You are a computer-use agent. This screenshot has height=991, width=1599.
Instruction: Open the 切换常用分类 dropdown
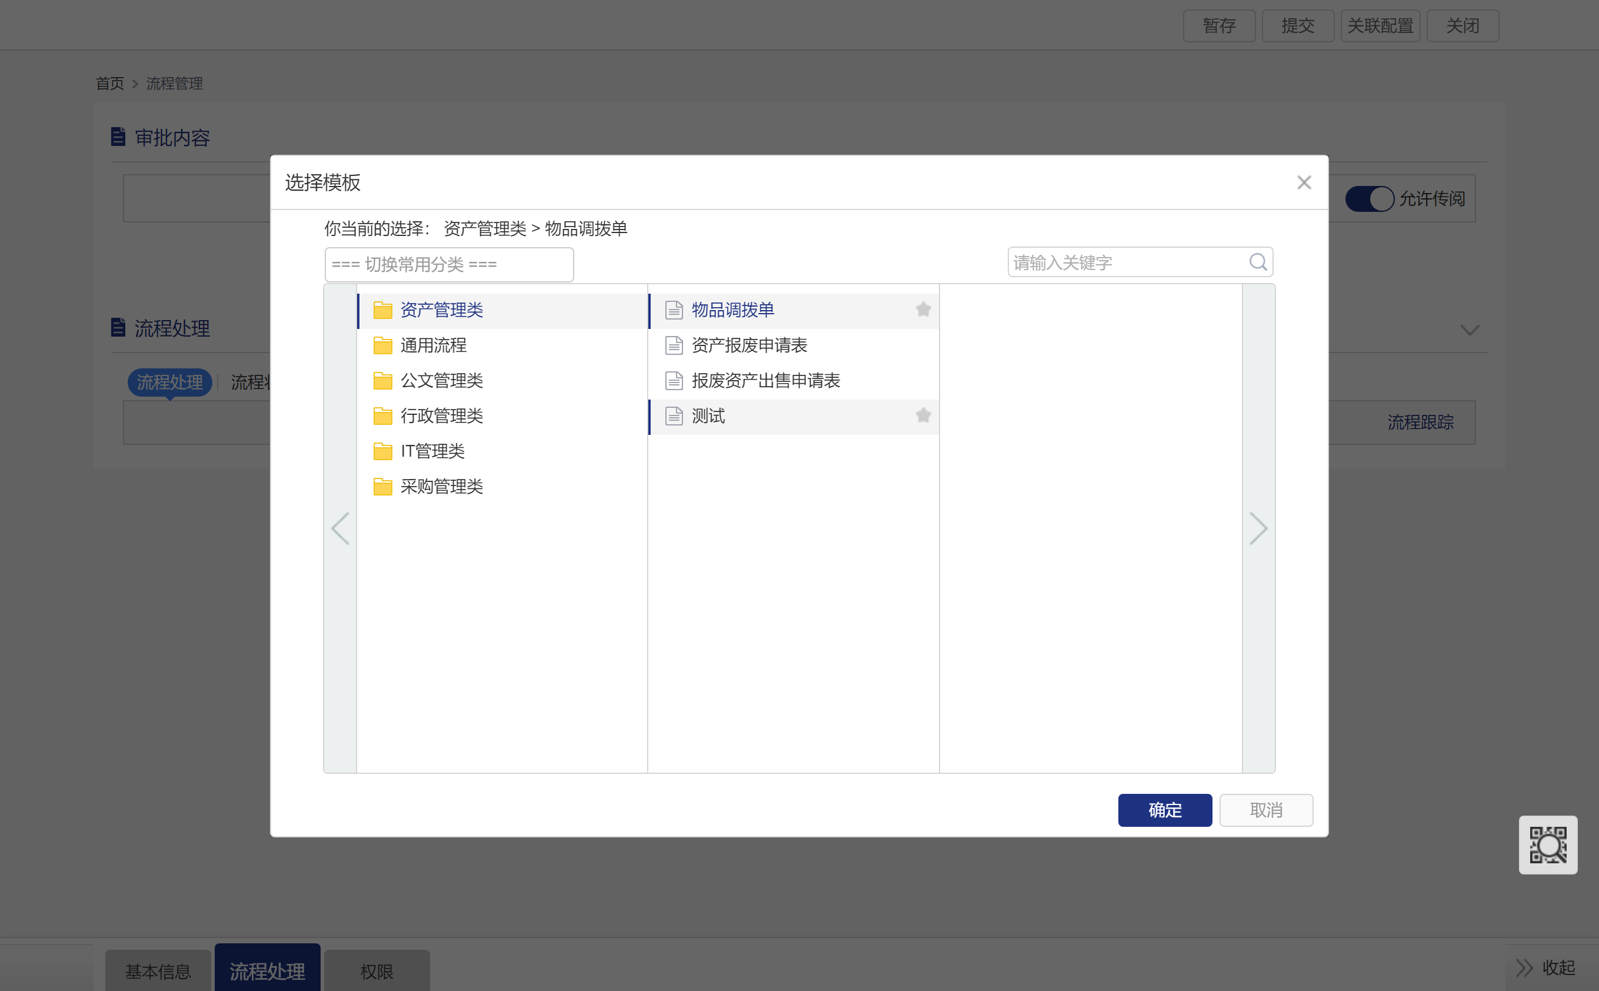(x=449, y=265)
